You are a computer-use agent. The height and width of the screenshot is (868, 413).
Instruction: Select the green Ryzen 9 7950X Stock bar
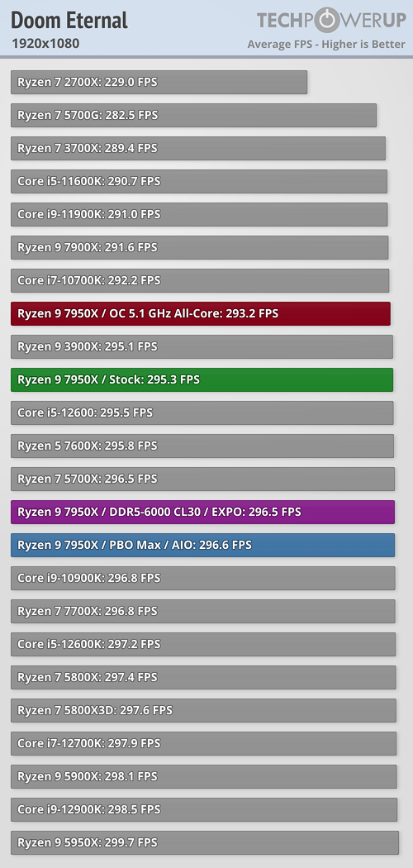point(202,379)
